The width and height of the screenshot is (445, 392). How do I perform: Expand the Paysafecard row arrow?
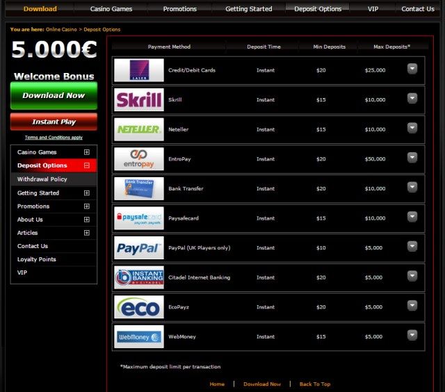412,217
